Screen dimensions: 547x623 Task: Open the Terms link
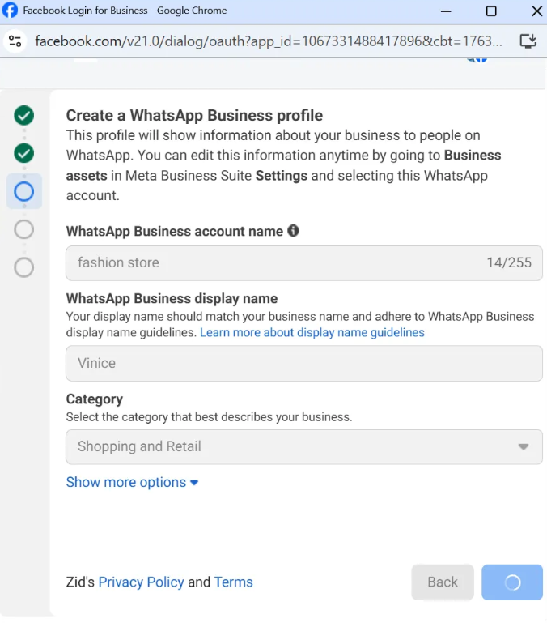[x=233, y=582]
